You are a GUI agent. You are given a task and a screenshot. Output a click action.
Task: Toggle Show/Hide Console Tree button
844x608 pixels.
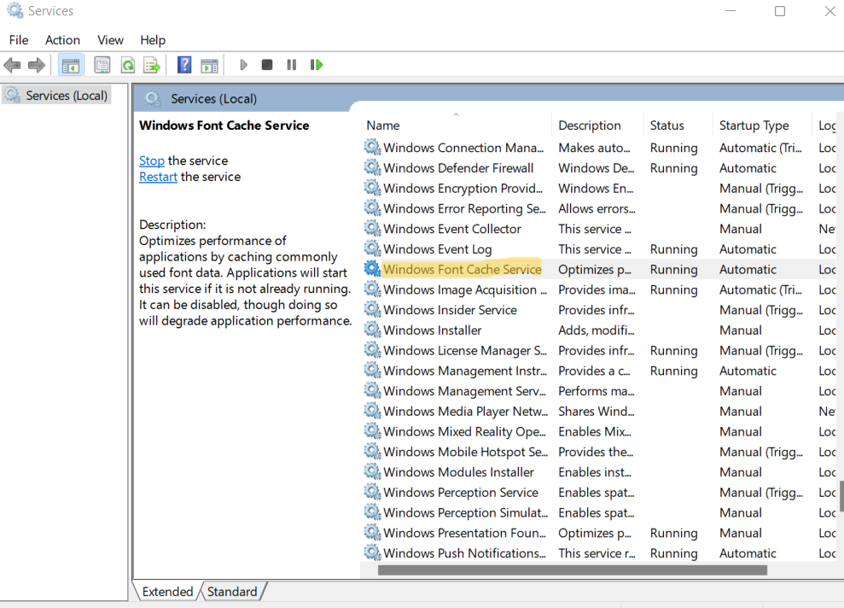coord(70,65)
